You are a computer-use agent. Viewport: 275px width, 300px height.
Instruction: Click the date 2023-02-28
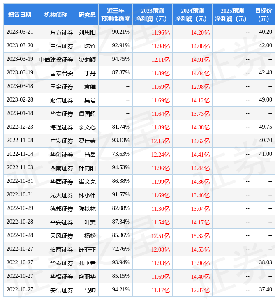pos(20,99)
